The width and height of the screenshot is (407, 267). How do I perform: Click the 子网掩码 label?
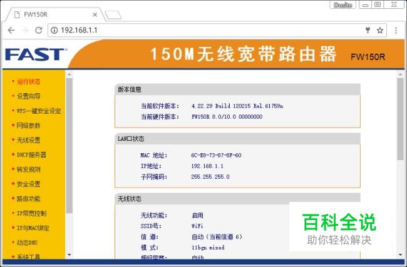coord(154,177)
